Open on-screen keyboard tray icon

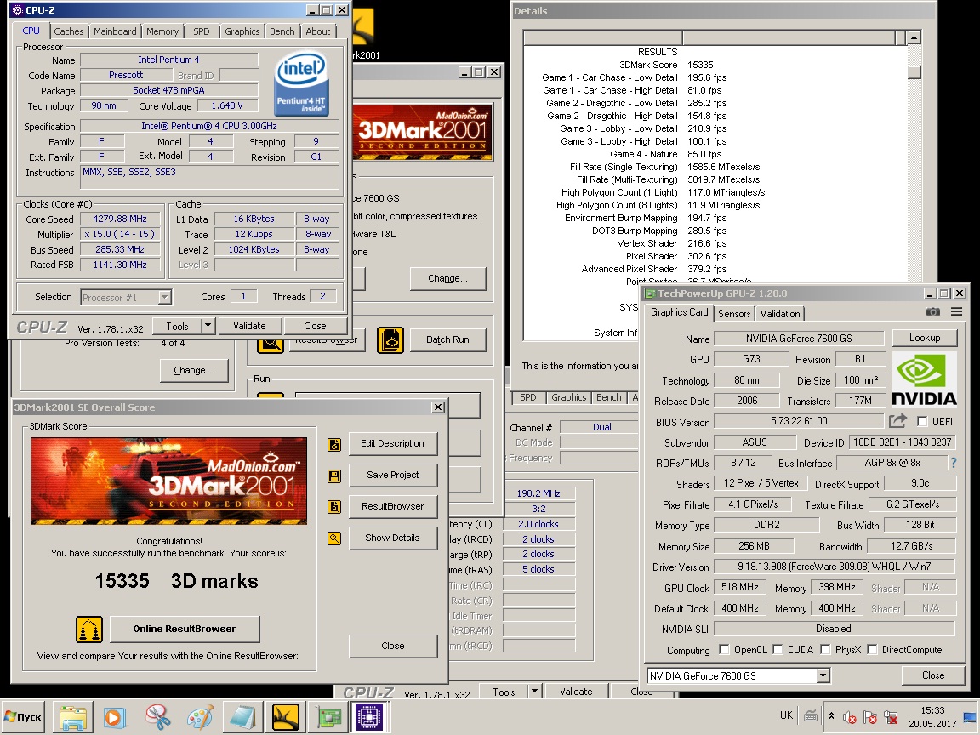(811, 715)
